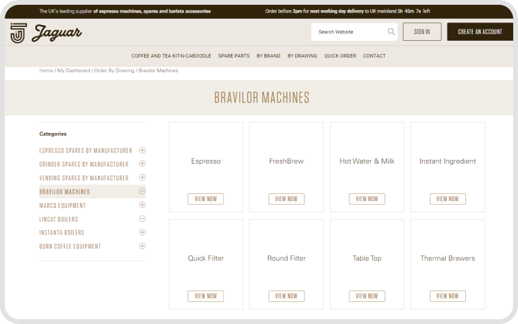Go to Order By Drawing breadcrumb
Screen dimensions: 518x324
point(114,71)
